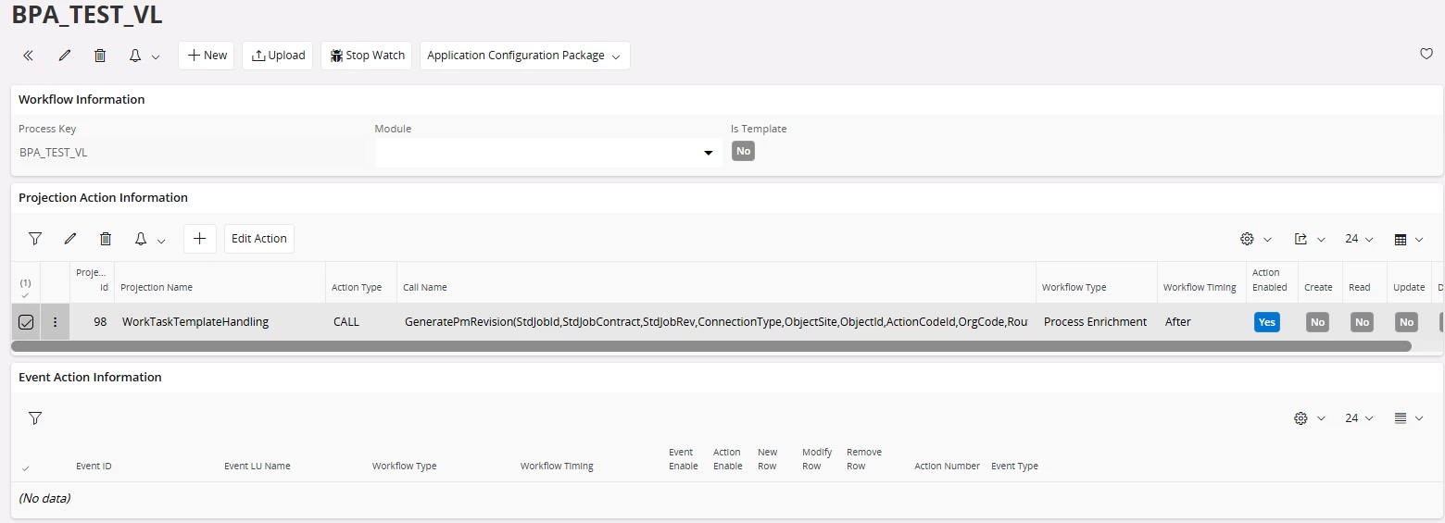This screenshot has width=1445, height=523.
Task: Switch Projection Action table view layout
Action: (x=1409, y=239)
